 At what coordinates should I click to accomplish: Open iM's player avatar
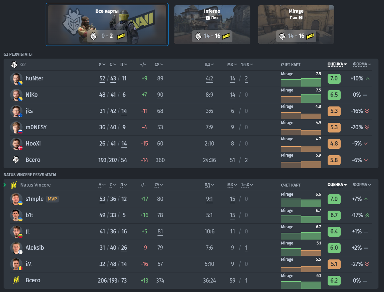16,264
